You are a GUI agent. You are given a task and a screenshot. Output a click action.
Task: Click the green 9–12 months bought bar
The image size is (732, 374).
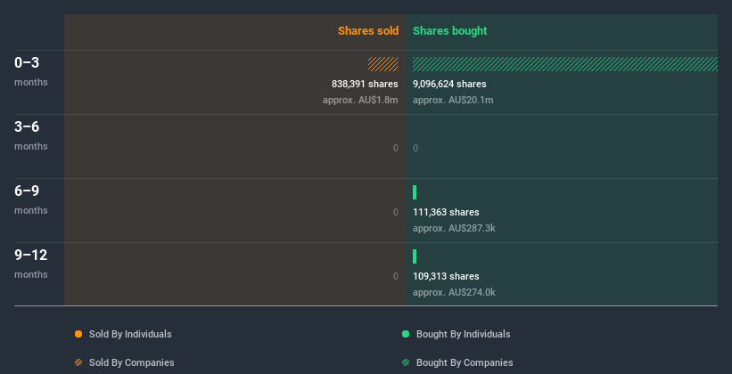tap(415, 256)
